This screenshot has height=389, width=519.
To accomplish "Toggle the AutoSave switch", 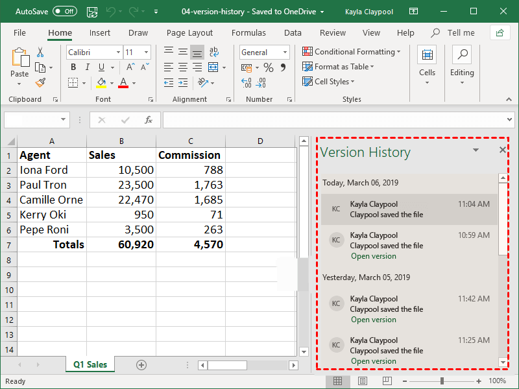I will [x=64, y=12].
